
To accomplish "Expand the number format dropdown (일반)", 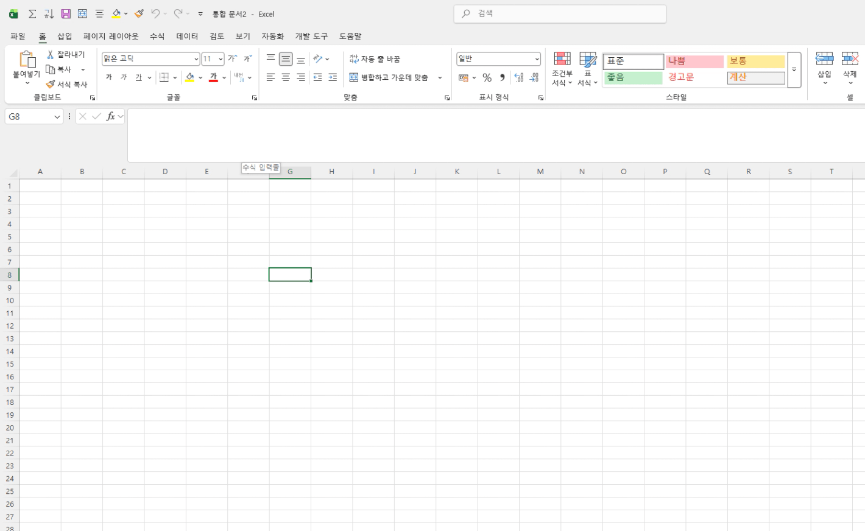I will pos(537,59).
